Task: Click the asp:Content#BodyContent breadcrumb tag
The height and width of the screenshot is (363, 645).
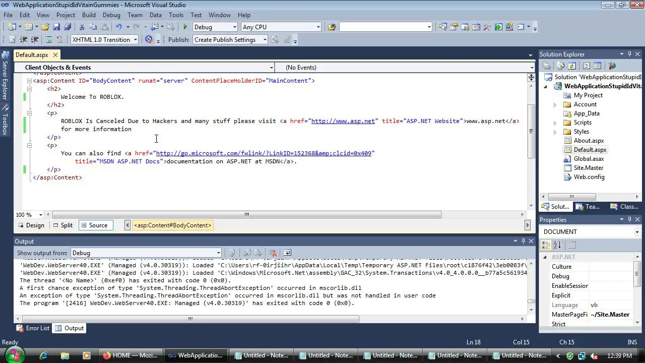Action: [x=172, y=225]
